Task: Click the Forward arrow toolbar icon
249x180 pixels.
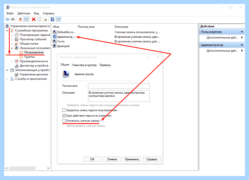Action: coord(13,19)
